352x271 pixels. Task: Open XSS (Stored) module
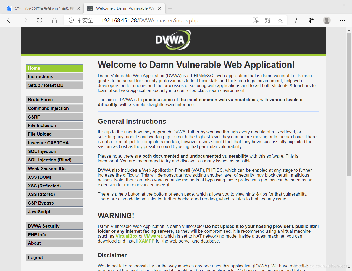pyautogui.click(x=55, y=194)
